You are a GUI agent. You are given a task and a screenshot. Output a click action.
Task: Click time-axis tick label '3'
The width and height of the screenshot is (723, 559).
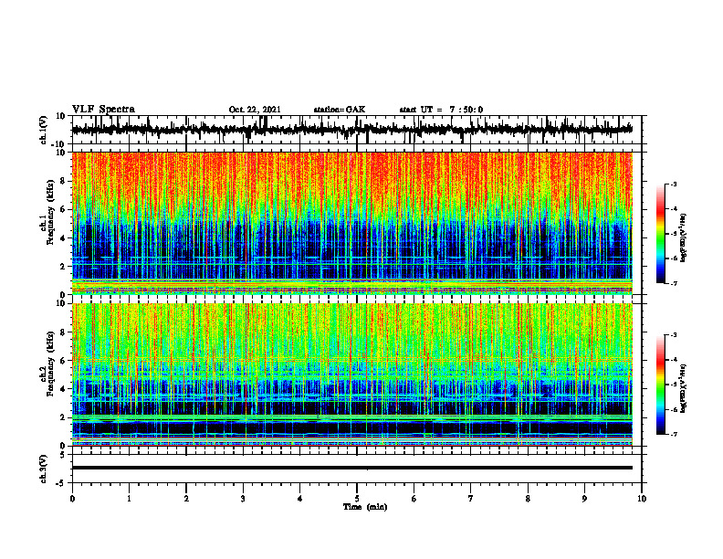coord(243,499)
